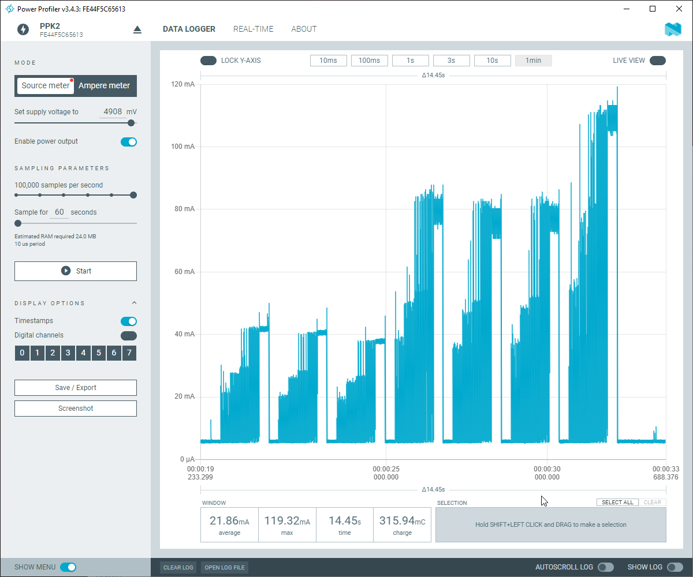Click the CLEAR LOG button
693x577 pixels.
[178, 568]
